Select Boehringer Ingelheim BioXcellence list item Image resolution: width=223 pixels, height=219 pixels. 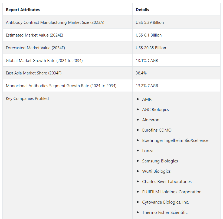click(175, 140)
